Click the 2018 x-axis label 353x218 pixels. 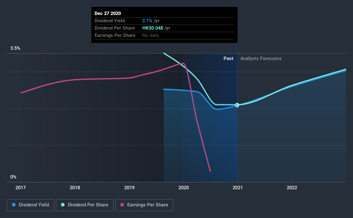point(75,188)
